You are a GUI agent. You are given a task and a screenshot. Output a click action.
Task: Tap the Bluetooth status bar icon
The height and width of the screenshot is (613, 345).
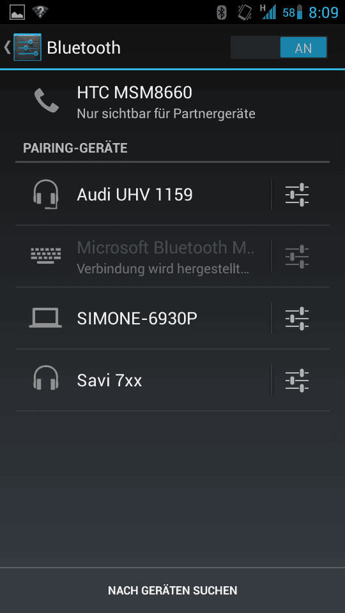222,13
